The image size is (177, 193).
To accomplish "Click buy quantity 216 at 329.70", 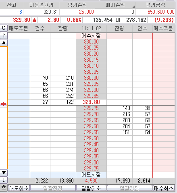I will [x=126, y=114].
